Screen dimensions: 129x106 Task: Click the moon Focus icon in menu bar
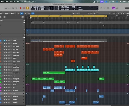(121, 1)
